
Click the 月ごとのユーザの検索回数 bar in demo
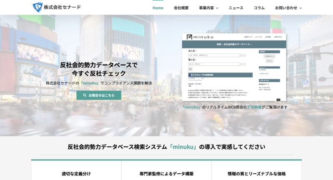coord(221,75)
